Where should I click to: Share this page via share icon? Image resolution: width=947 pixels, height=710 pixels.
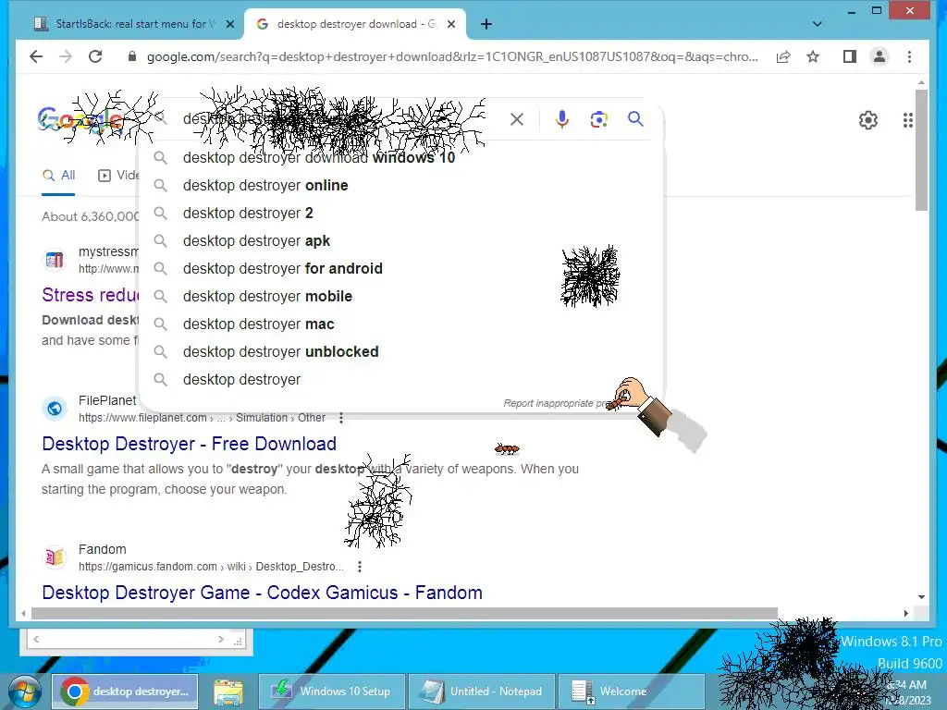[783, 56]
